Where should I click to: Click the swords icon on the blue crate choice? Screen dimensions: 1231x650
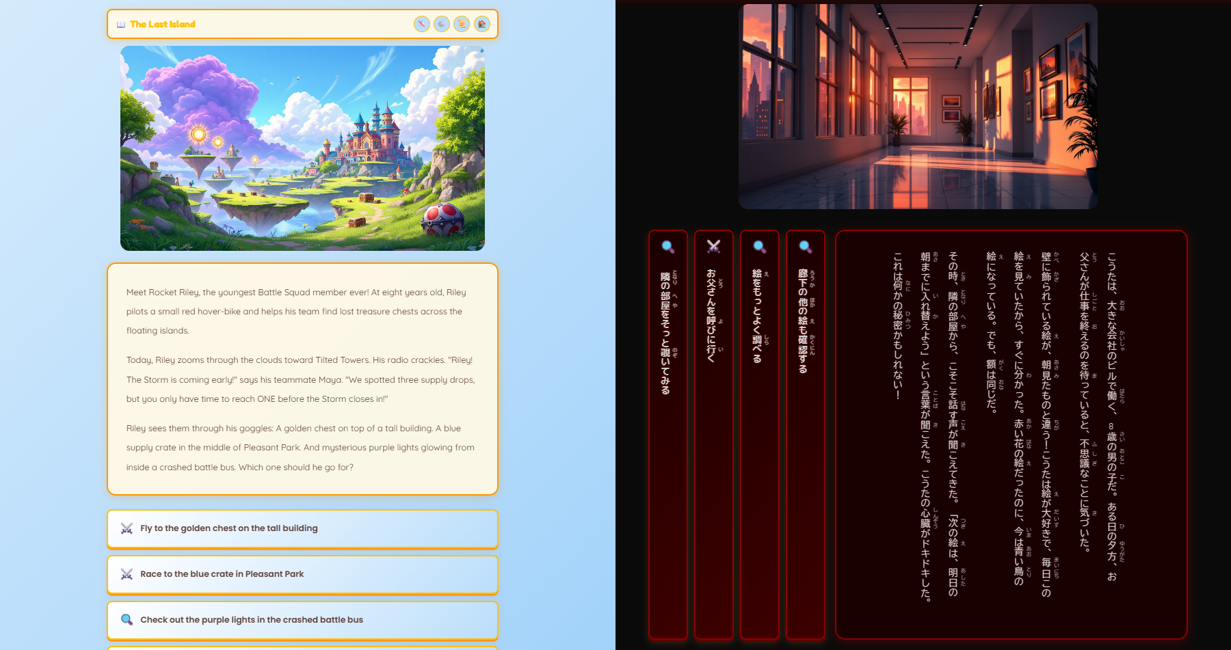126,573
